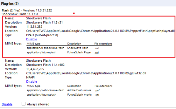Select the FutureSplash movie description cell
Screen dimensions: 176x109
[x=79, y=95]
